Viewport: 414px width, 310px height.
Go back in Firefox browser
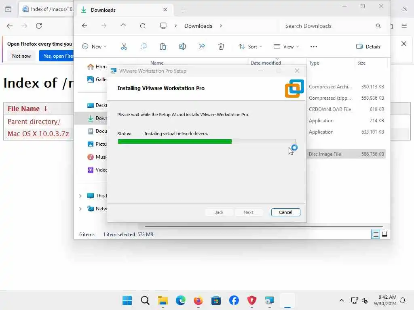(10, 26)
